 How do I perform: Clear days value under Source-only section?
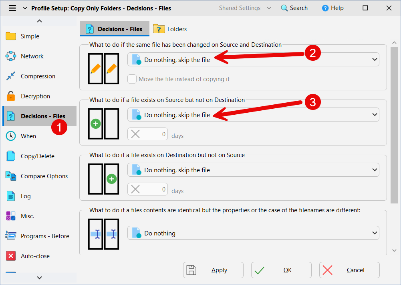pos(135,134)
